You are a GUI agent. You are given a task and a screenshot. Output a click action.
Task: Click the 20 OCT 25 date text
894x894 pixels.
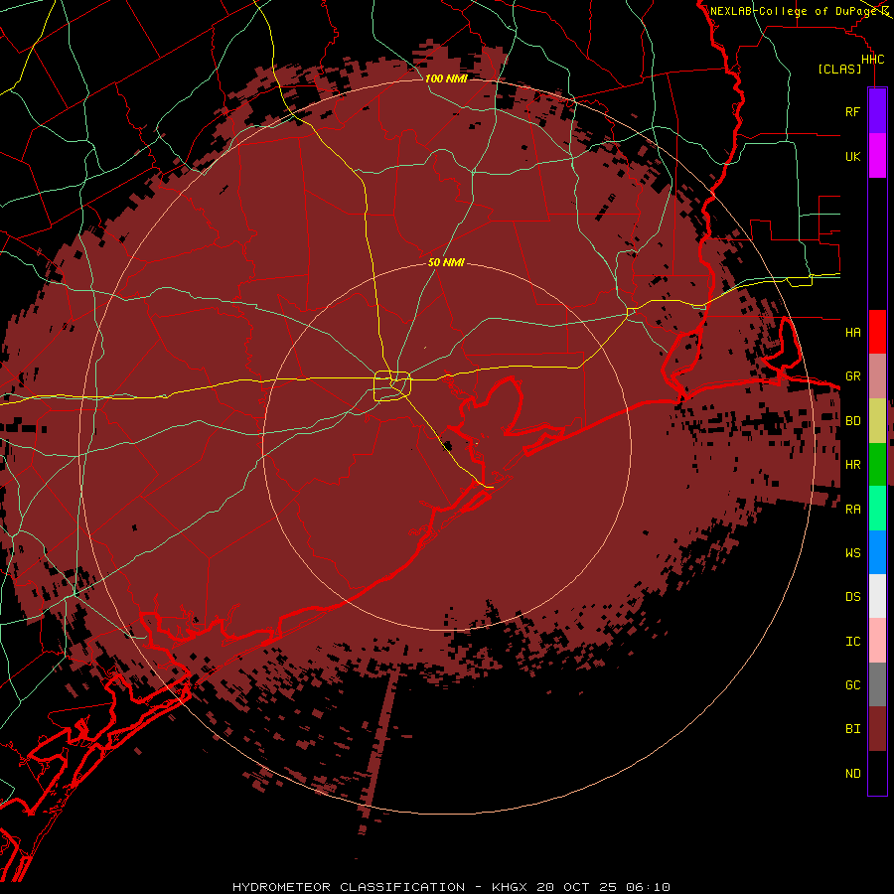[577, 887]
